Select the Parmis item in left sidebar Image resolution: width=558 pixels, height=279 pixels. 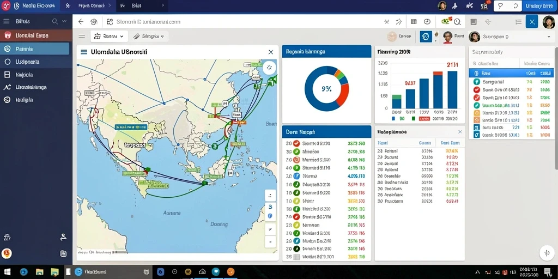click(35, 48)
